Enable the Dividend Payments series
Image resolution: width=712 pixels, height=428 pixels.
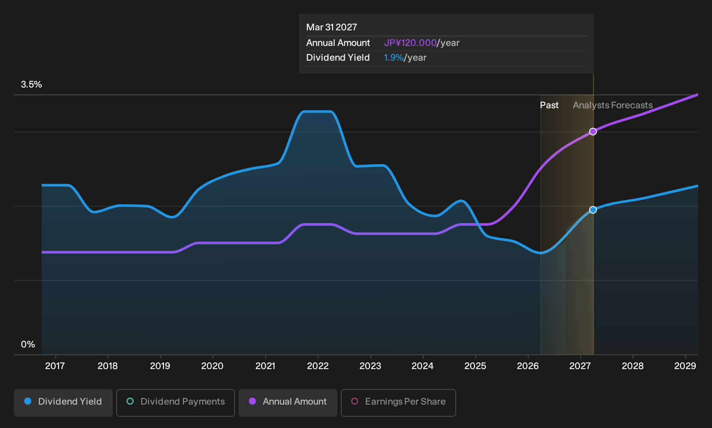(x=176, y=402)
